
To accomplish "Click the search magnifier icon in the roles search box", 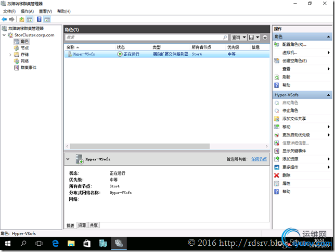I will 225,37.
